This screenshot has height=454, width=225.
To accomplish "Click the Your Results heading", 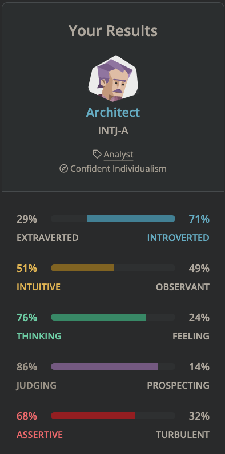I will pyautogui.click(x=113, y=31).
